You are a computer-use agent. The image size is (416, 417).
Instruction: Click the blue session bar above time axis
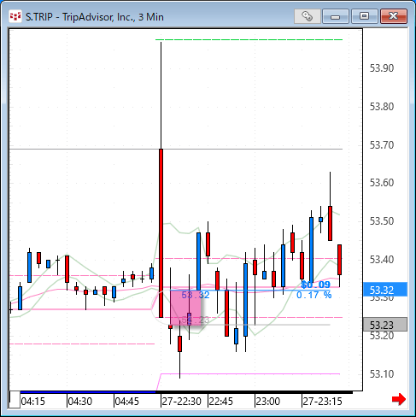(88, 392)
